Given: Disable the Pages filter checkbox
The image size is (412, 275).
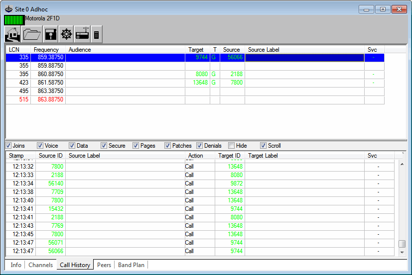Looking at the screenshot, I should [136, 146].
